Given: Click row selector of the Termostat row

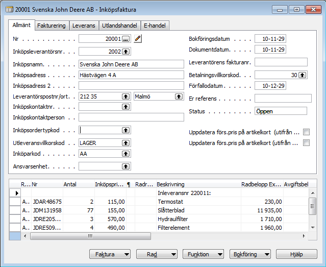Looking at the screenshot, I should coord(15,202).
